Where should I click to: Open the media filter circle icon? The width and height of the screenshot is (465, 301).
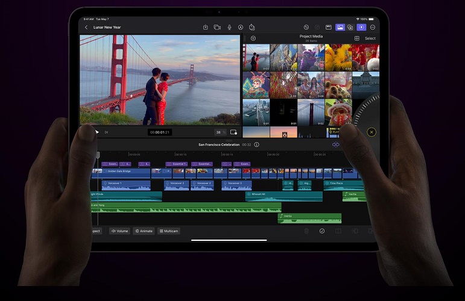pos(253,38)
